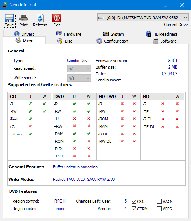The height and width of the screenshot is (221, 191).
Task: Open the Software tab
Action: pos(164,41)
